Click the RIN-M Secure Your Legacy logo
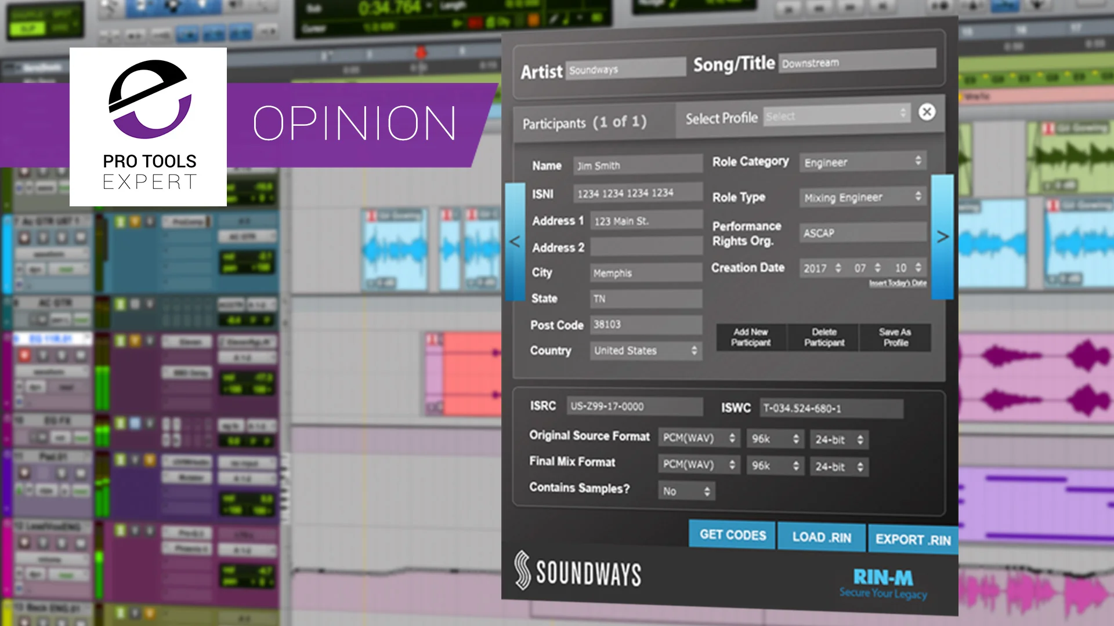 [882, 583]
